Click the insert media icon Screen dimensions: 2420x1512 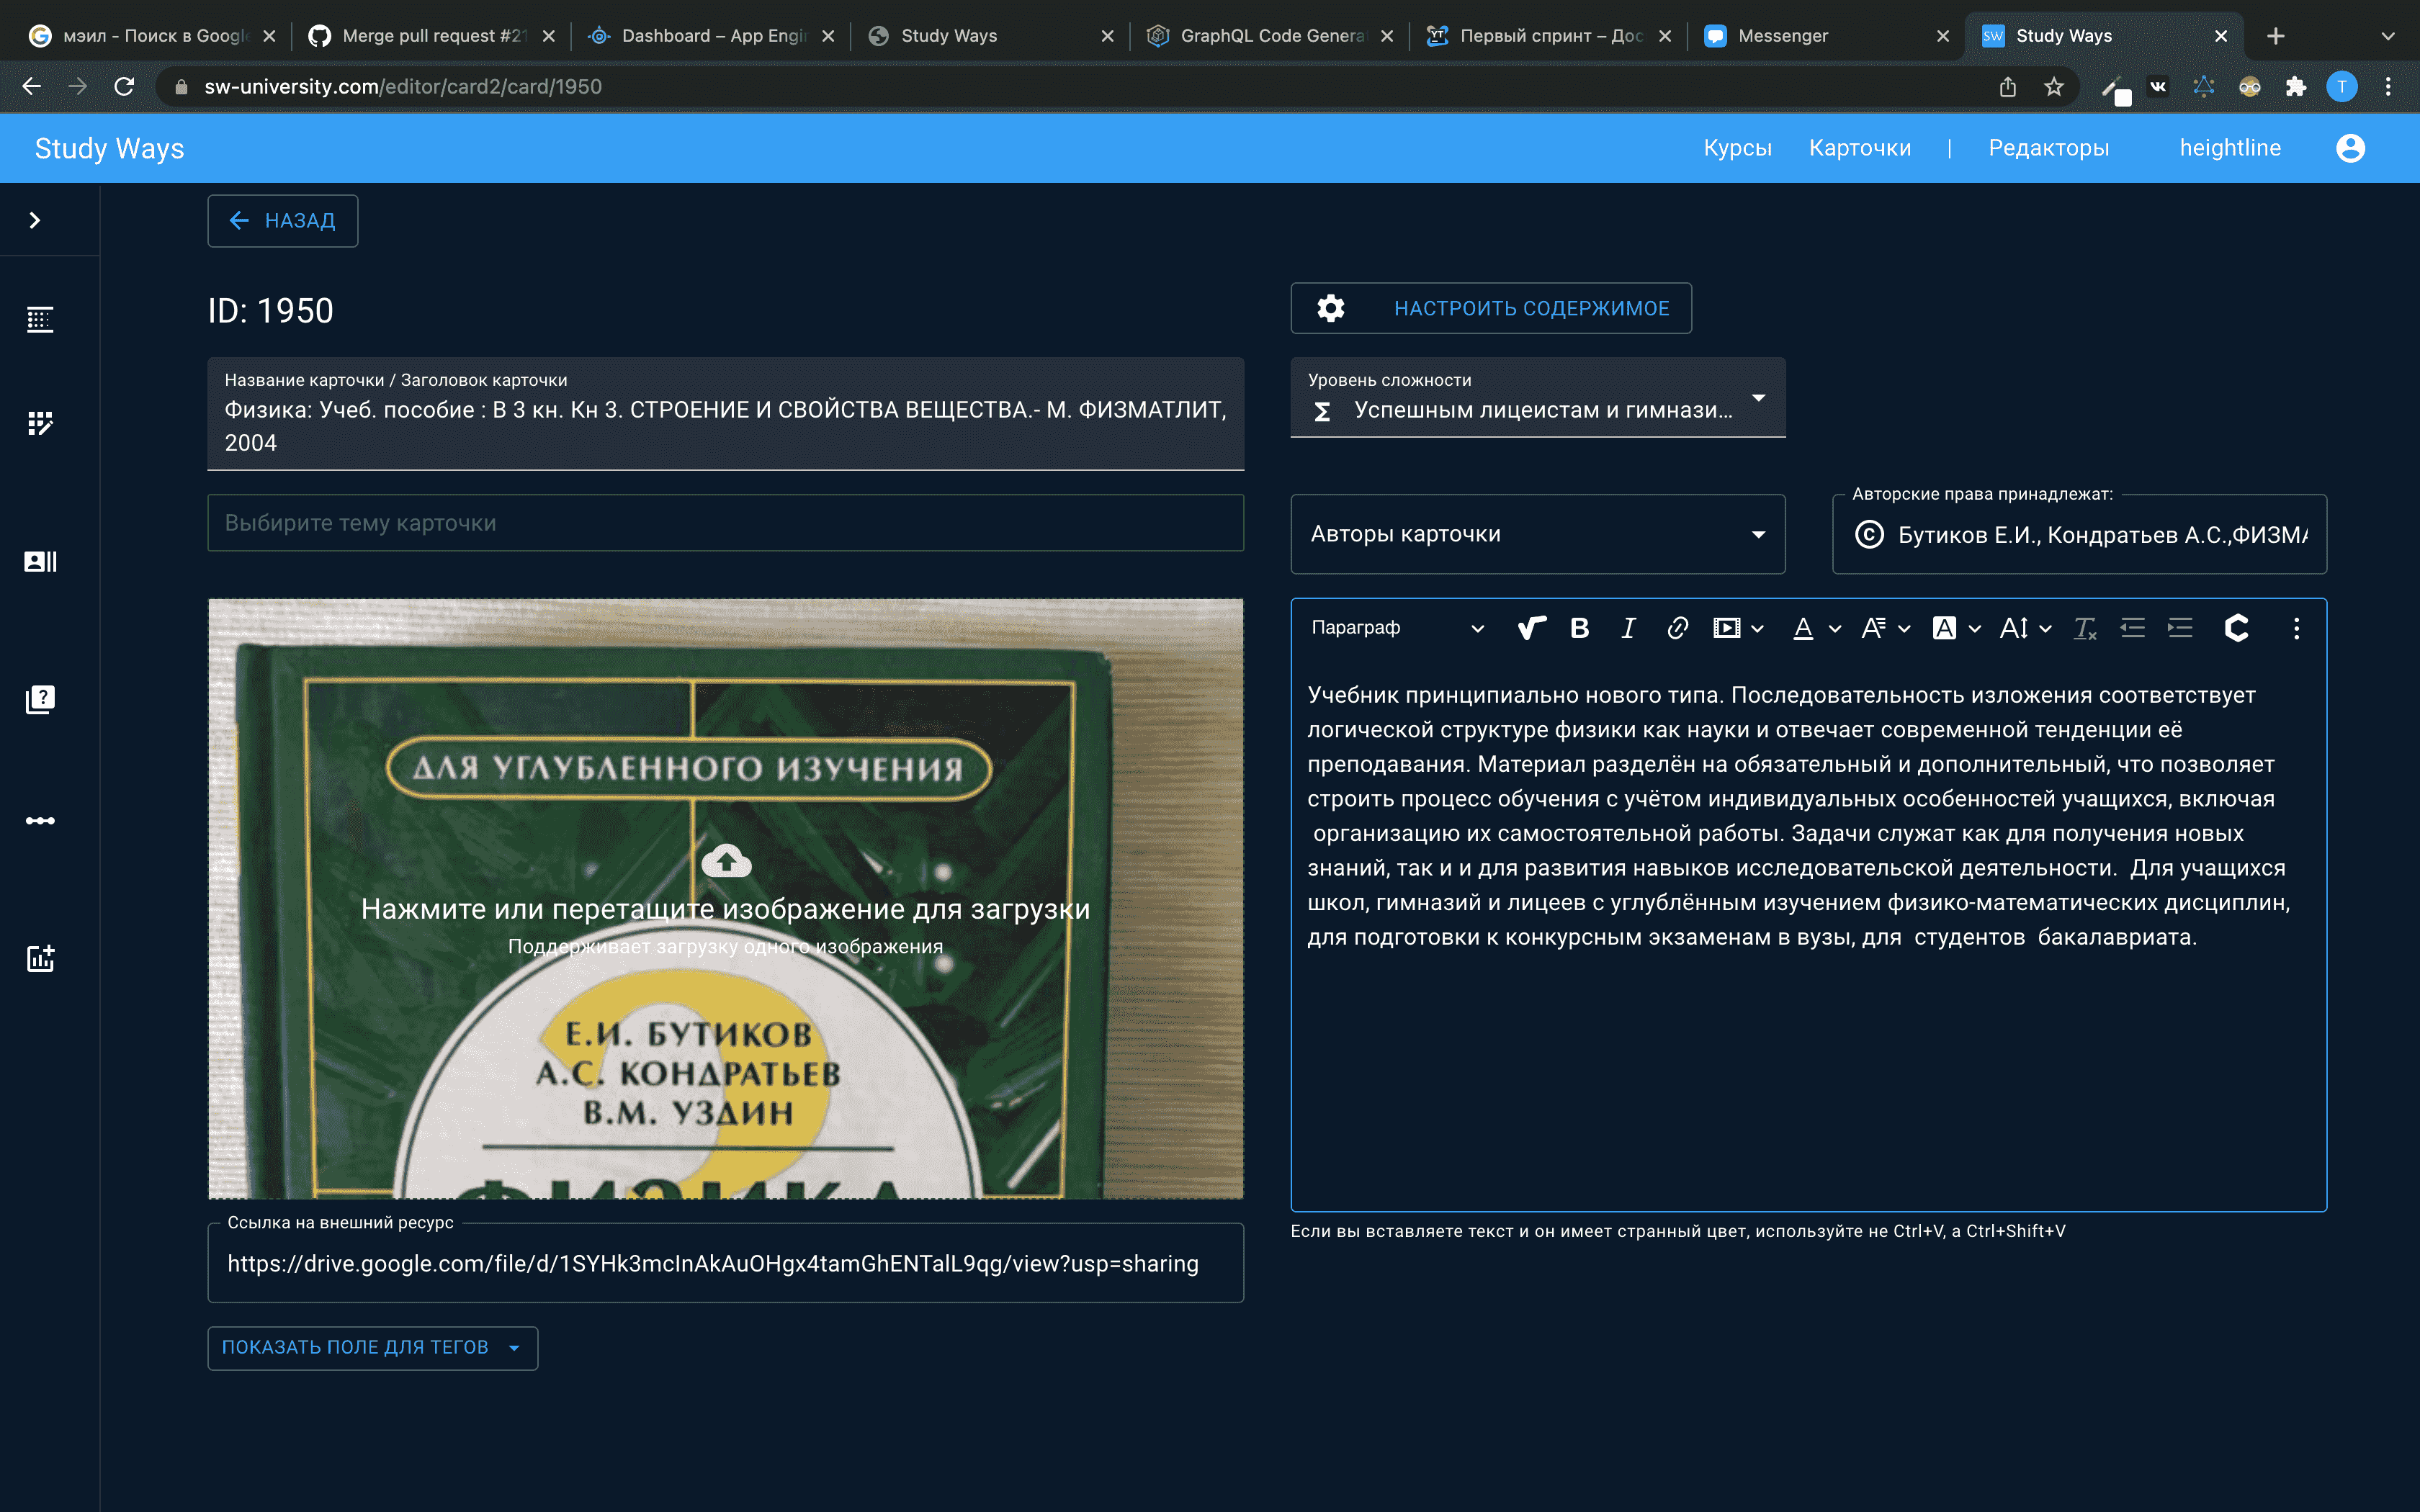click(1726, 628)
